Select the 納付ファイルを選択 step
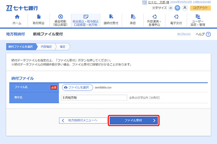Image resolution: width=217 pixels, height=144 pixels. point(21,47)
